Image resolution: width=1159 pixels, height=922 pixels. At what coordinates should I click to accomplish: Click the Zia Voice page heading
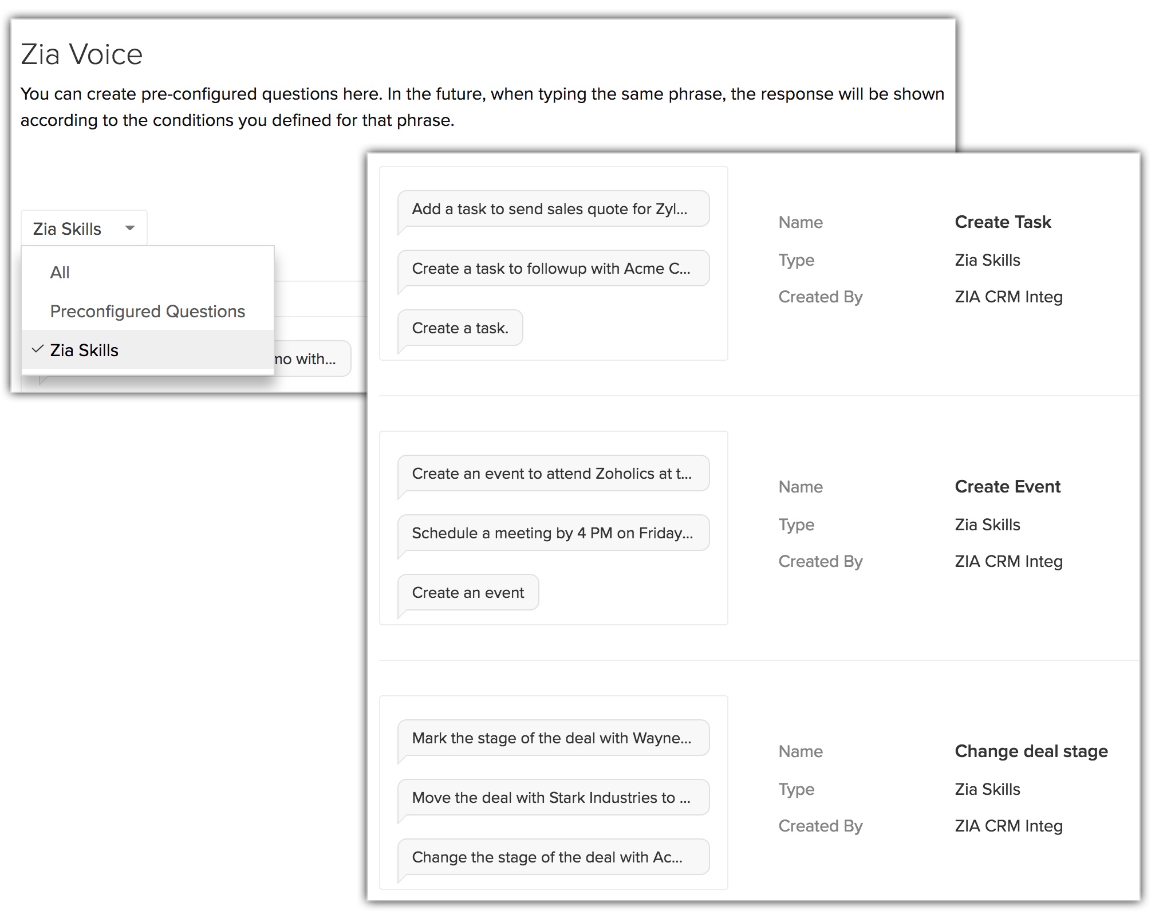82,55
